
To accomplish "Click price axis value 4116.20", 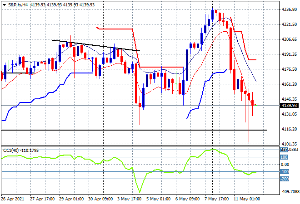I will (289, 129).
